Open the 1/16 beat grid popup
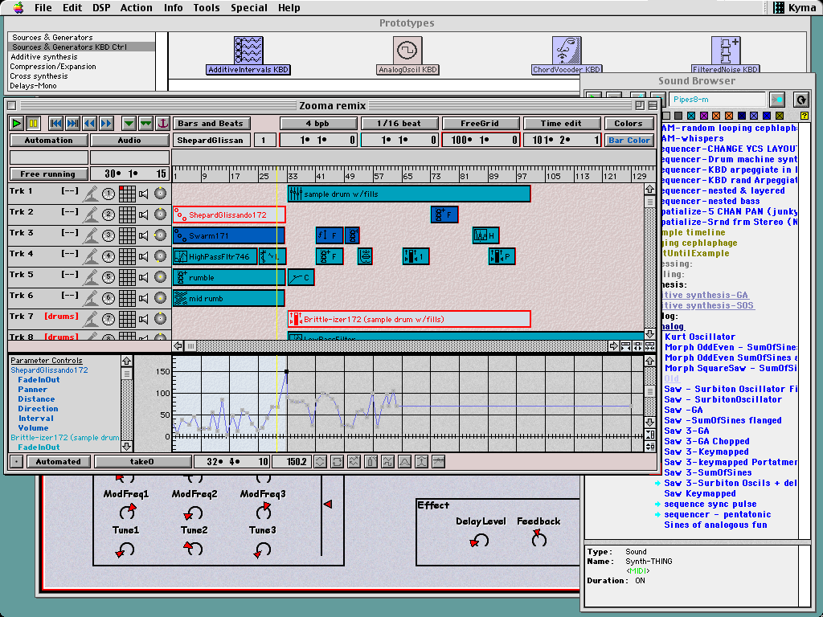 point(399,123)
